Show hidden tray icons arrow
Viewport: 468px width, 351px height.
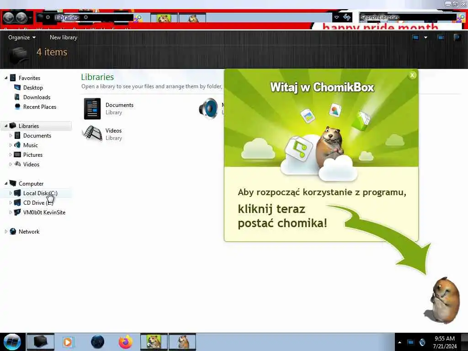coord(399,342)
